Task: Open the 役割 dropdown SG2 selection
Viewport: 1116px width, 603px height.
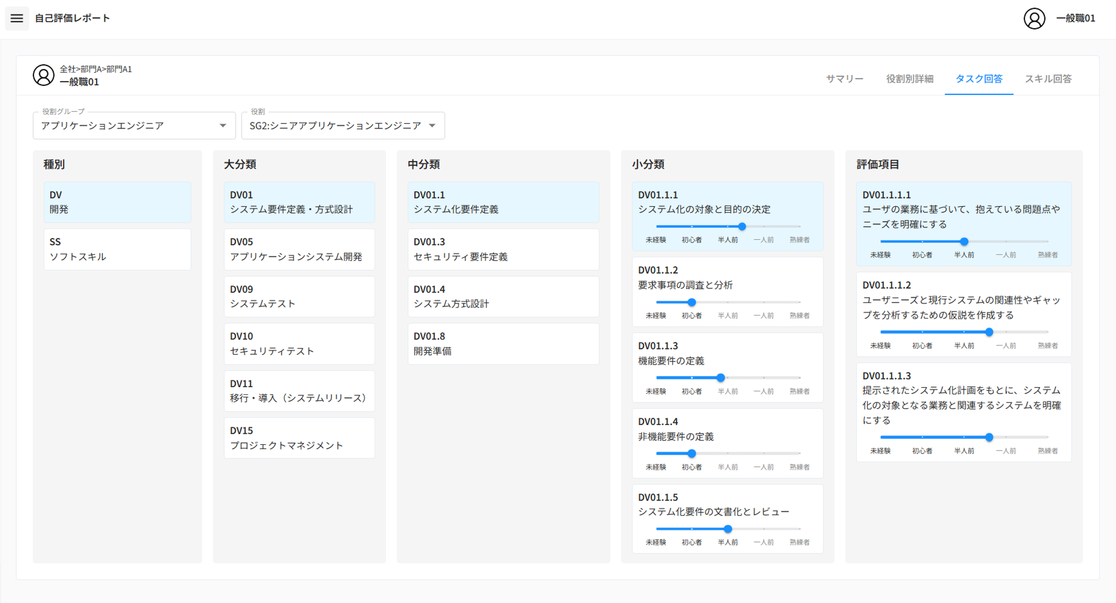Action: 343,126
